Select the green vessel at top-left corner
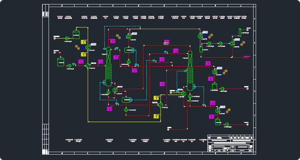The height and width of the screenshot is (160, 300). (76, 34)
